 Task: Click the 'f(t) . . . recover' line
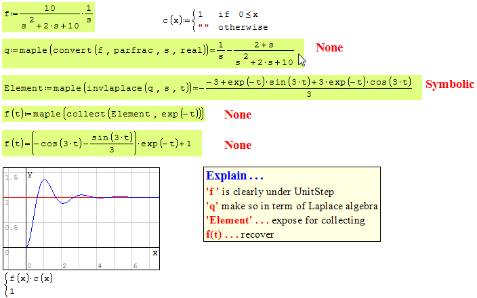[239, 234]
